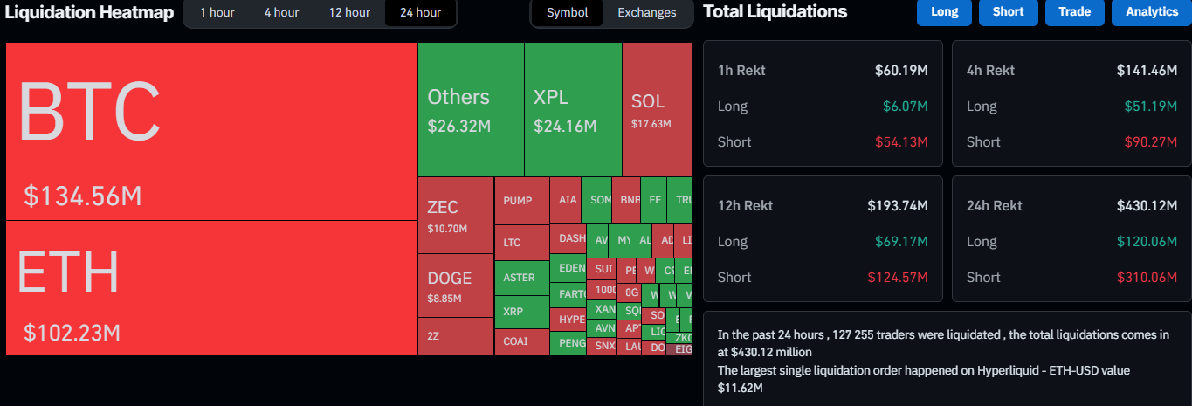Select the ETH $102.23M tile
The height and width of the screenshot is (406, 1192).
[210, 287]
